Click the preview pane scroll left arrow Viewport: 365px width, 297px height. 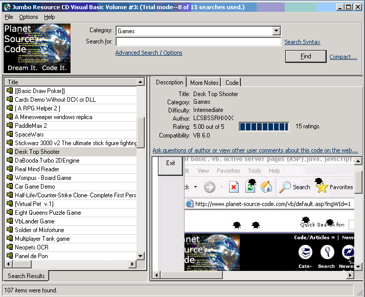[x=156, y=275]
